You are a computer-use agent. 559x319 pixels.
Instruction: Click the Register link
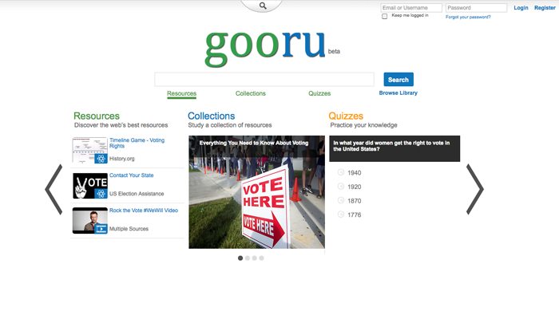click(x=545, y=8)
